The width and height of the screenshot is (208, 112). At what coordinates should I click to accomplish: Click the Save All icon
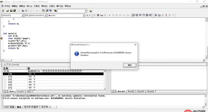[x=15, y=11]
